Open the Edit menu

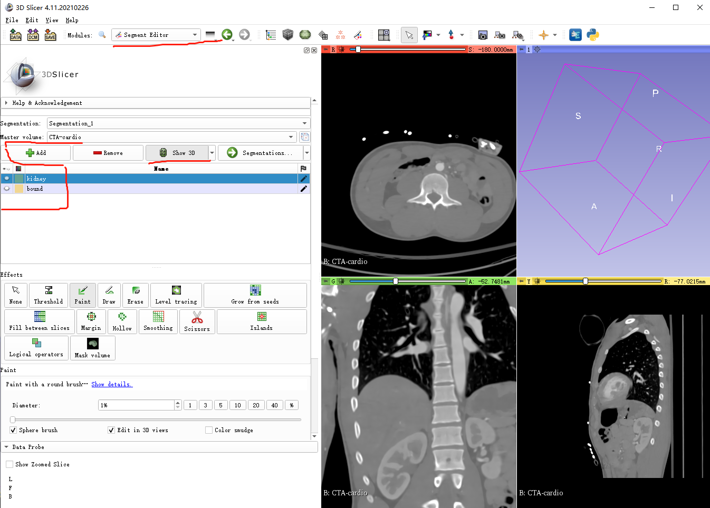coord(32,20)
